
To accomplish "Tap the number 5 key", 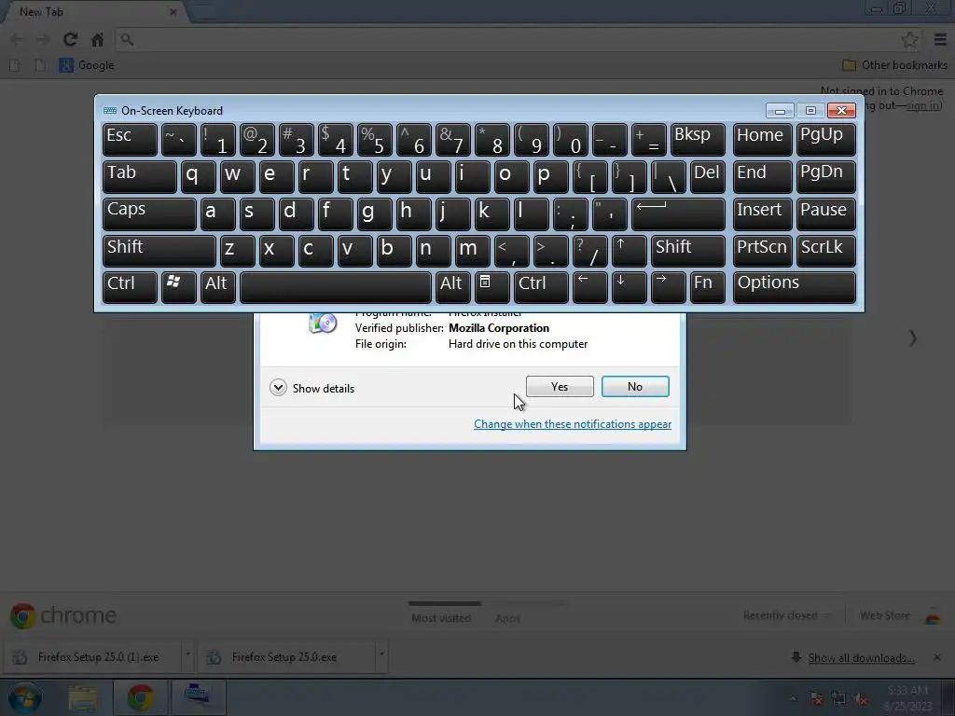I will (x=375, y=140).
